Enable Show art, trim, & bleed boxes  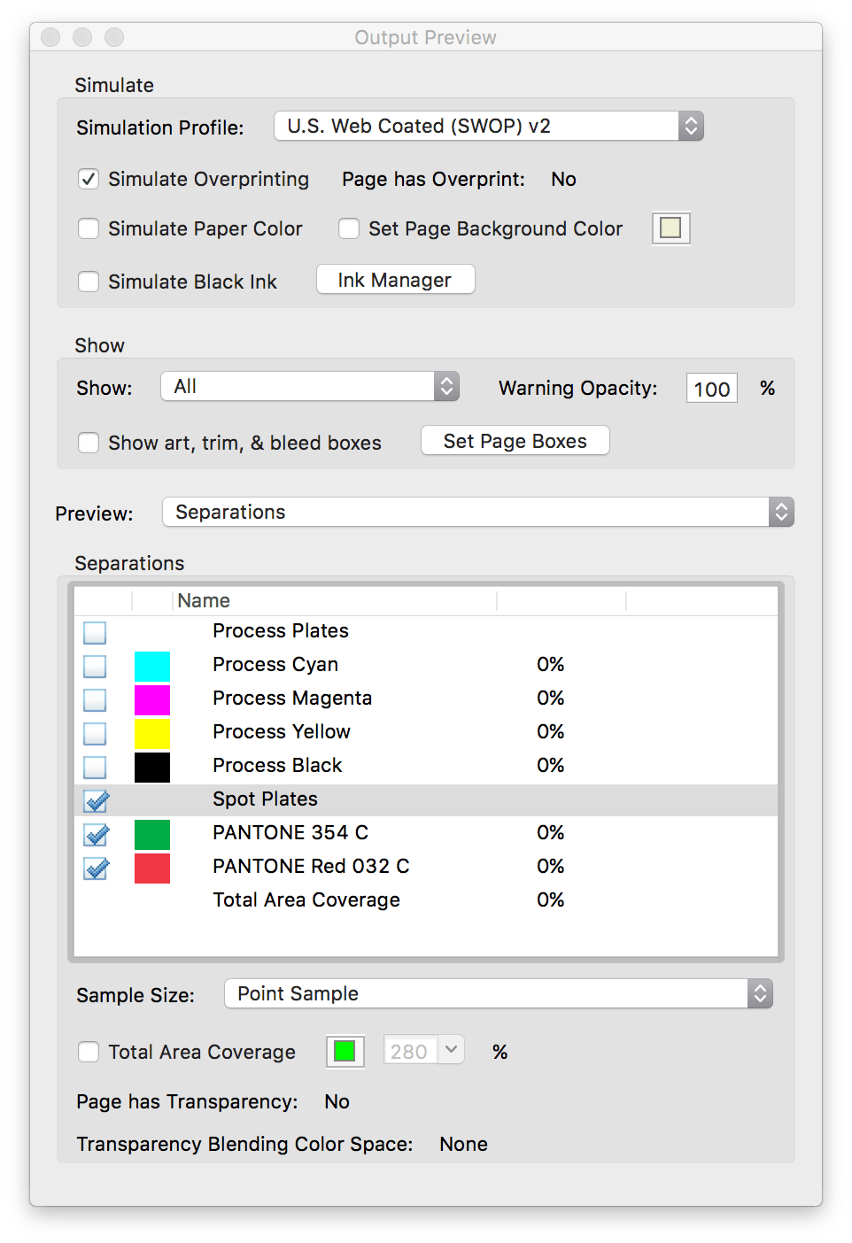89,443
